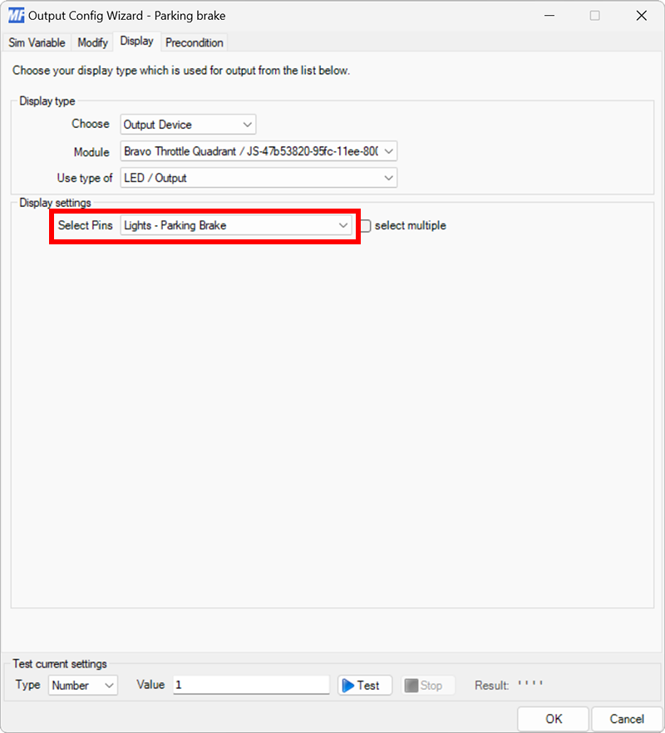Image resolution: width=665 pixels, height=733 pixels.
Task: Switch to the Sim Variable tab
Action: (x=37, y=42)
